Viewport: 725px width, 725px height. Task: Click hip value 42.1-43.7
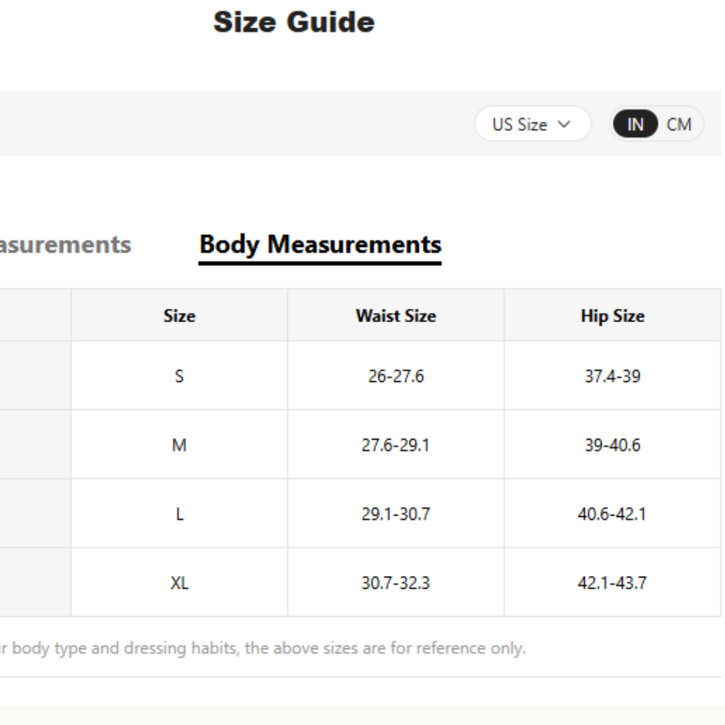pyautogui.click(x=613, y=583)
